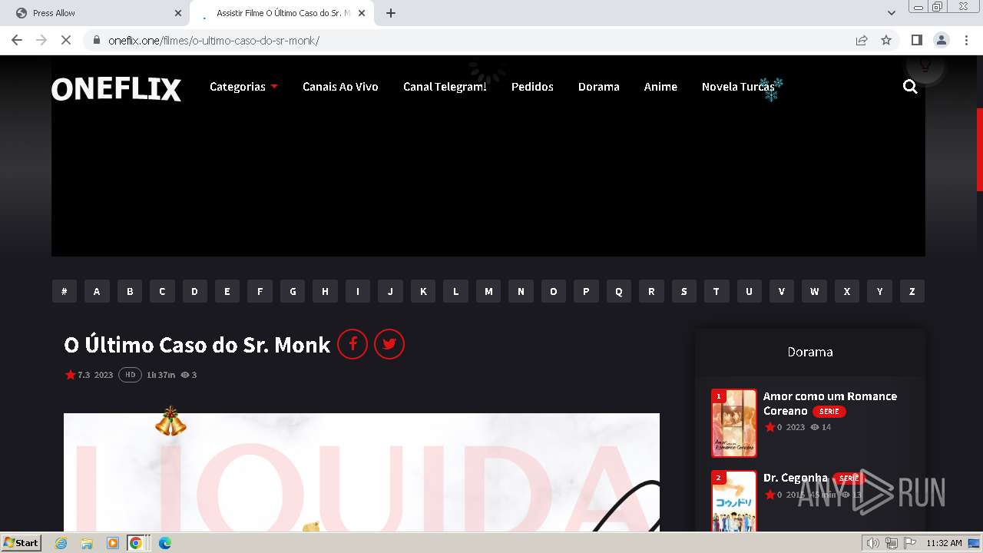Go to the Pedidos page
Viewport: 983px width, 553px height.
(x=532, y=87)
